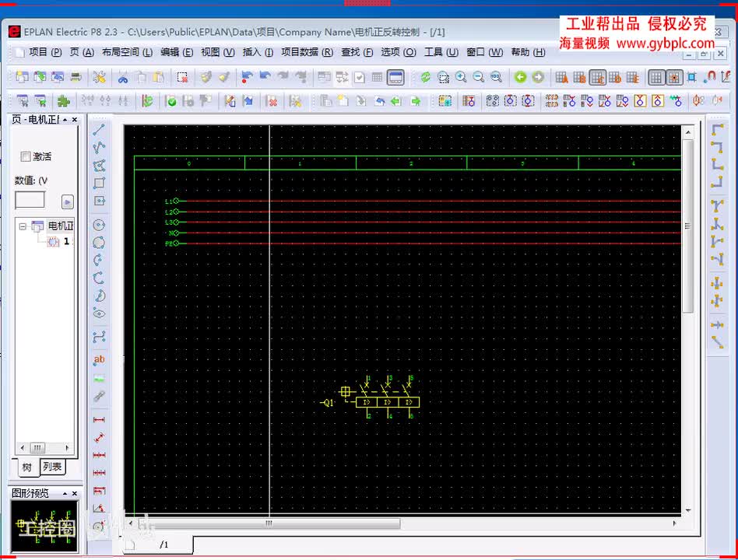
Task: Open the pin dropdown of the 图形预览 panel
Action: (65, 494)
